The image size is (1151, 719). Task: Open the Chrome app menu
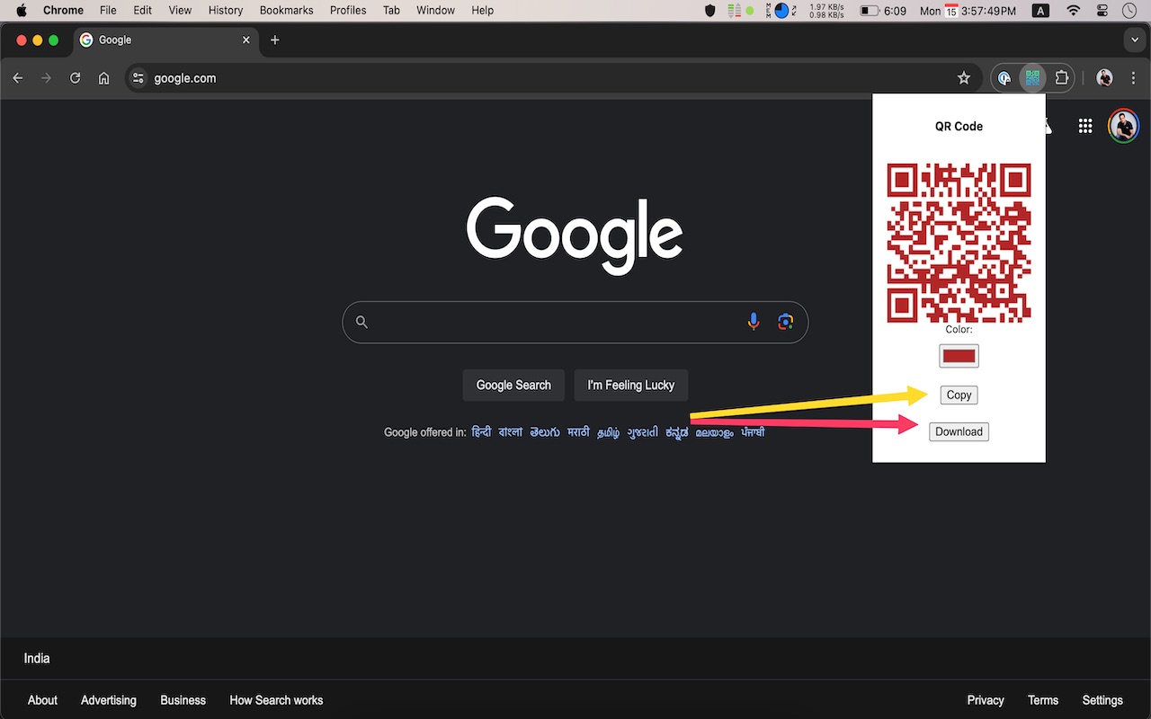click(x=63, y=11)
